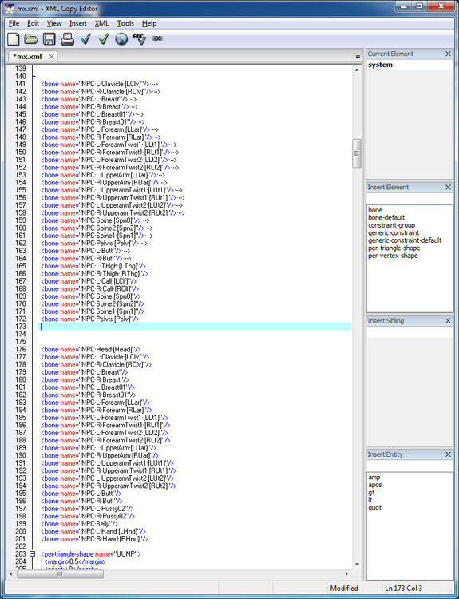Click the vertical scrollbar thumb
Viewport: 459px width, 599px height.
357,153
